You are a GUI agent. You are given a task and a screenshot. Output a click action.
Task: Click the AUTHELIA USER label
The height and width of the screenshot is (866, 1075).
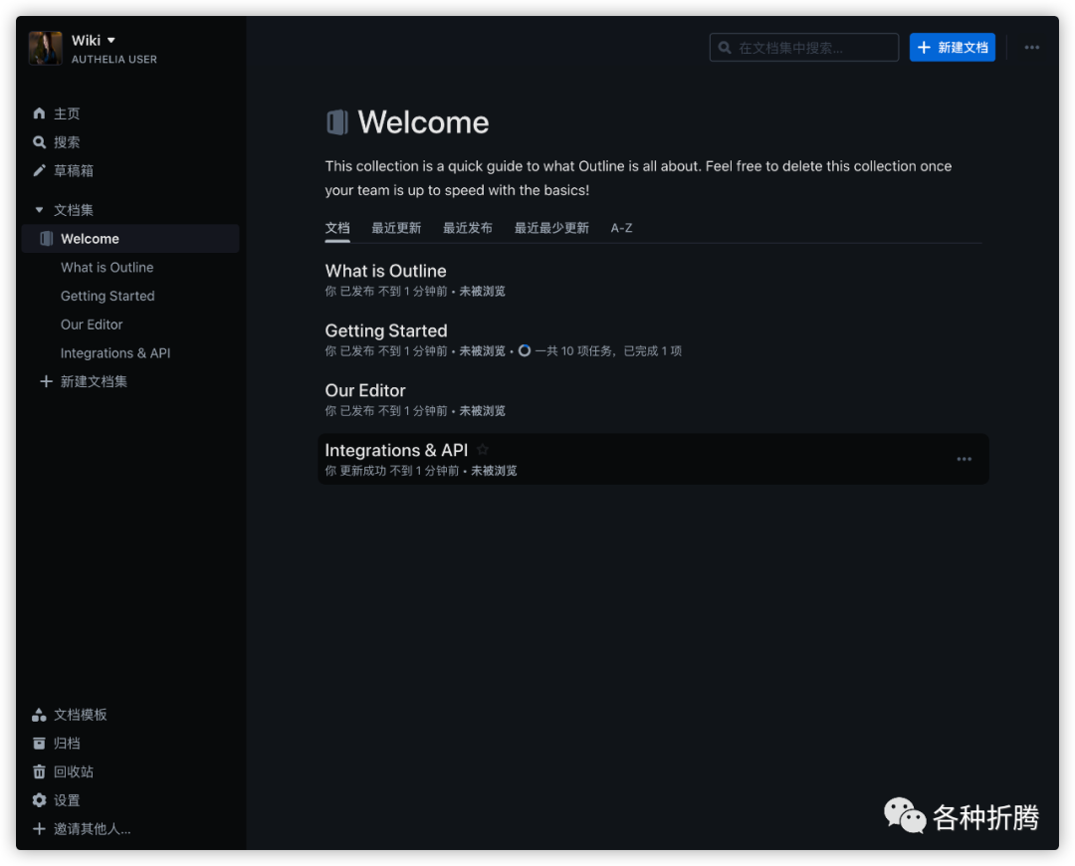pos(113,60)
